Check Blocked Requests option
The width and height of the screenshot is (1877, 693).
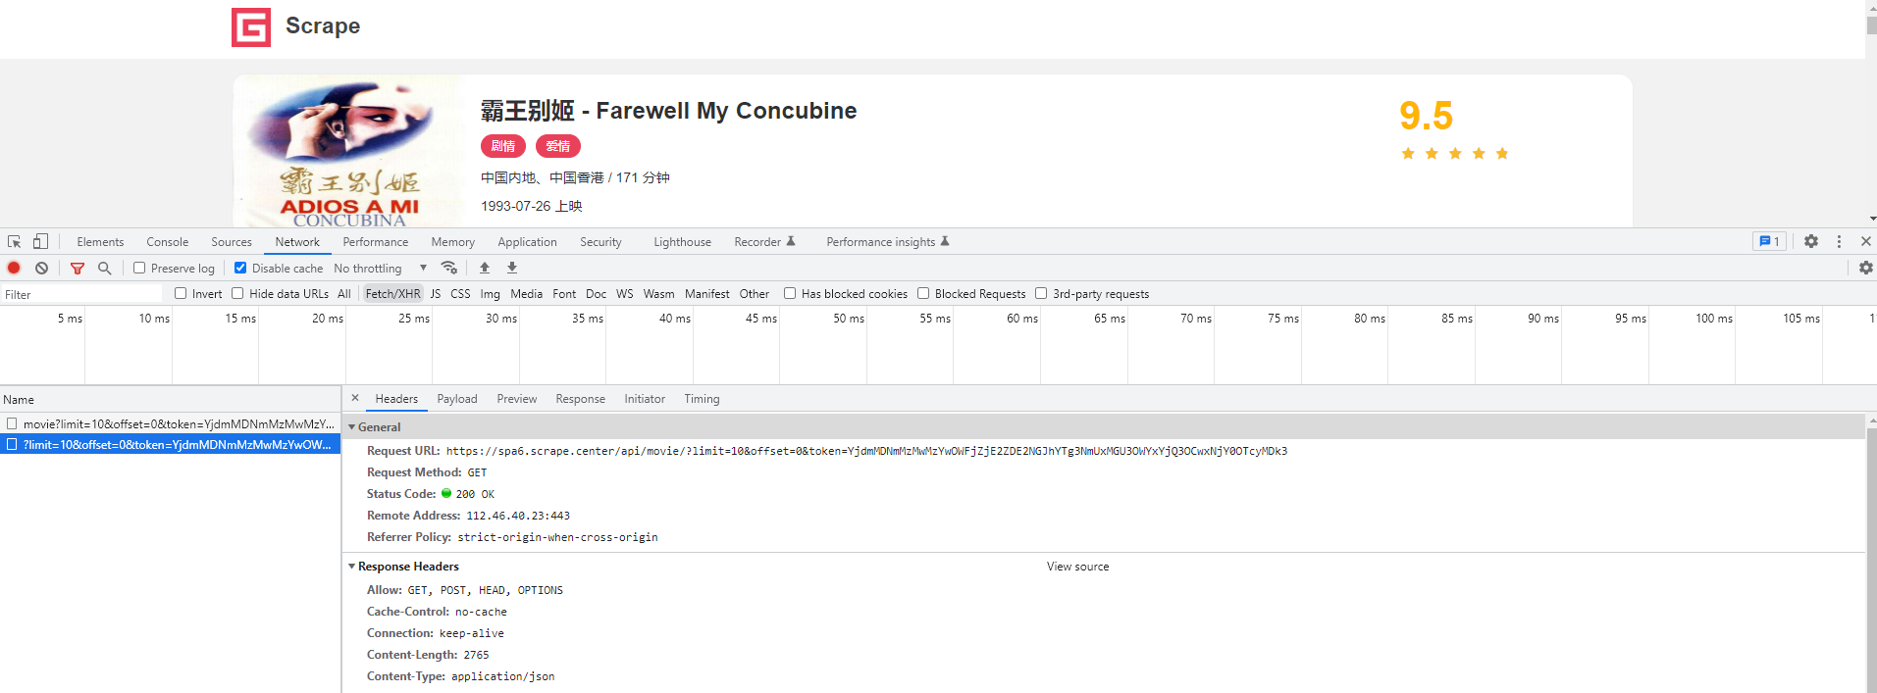[x=923, y=293]
